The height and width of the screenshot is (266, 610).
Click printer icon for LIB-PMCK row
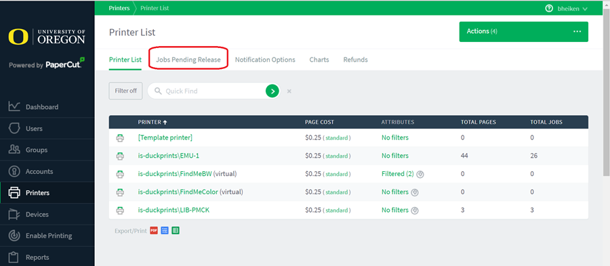click(x=120, y=210)
